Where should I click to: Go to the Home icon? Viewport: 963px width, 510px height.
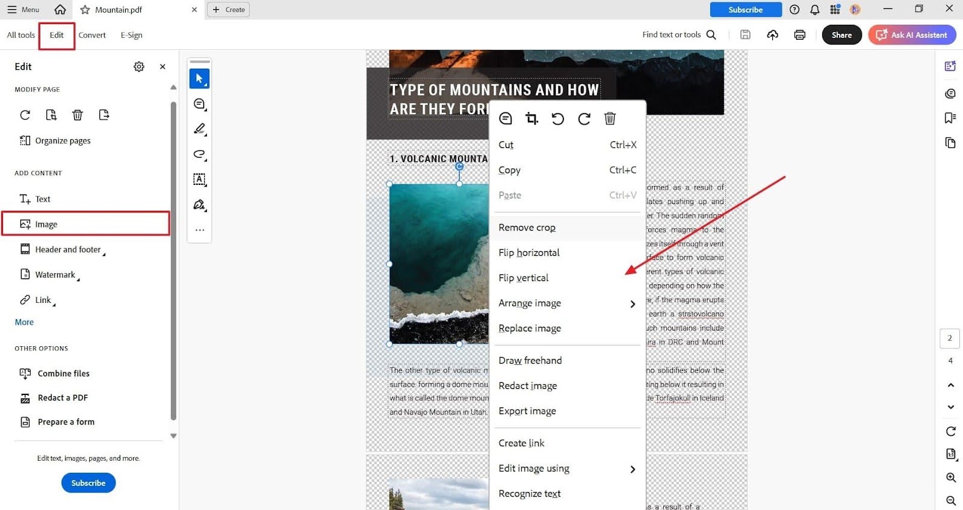click(60, 10)
